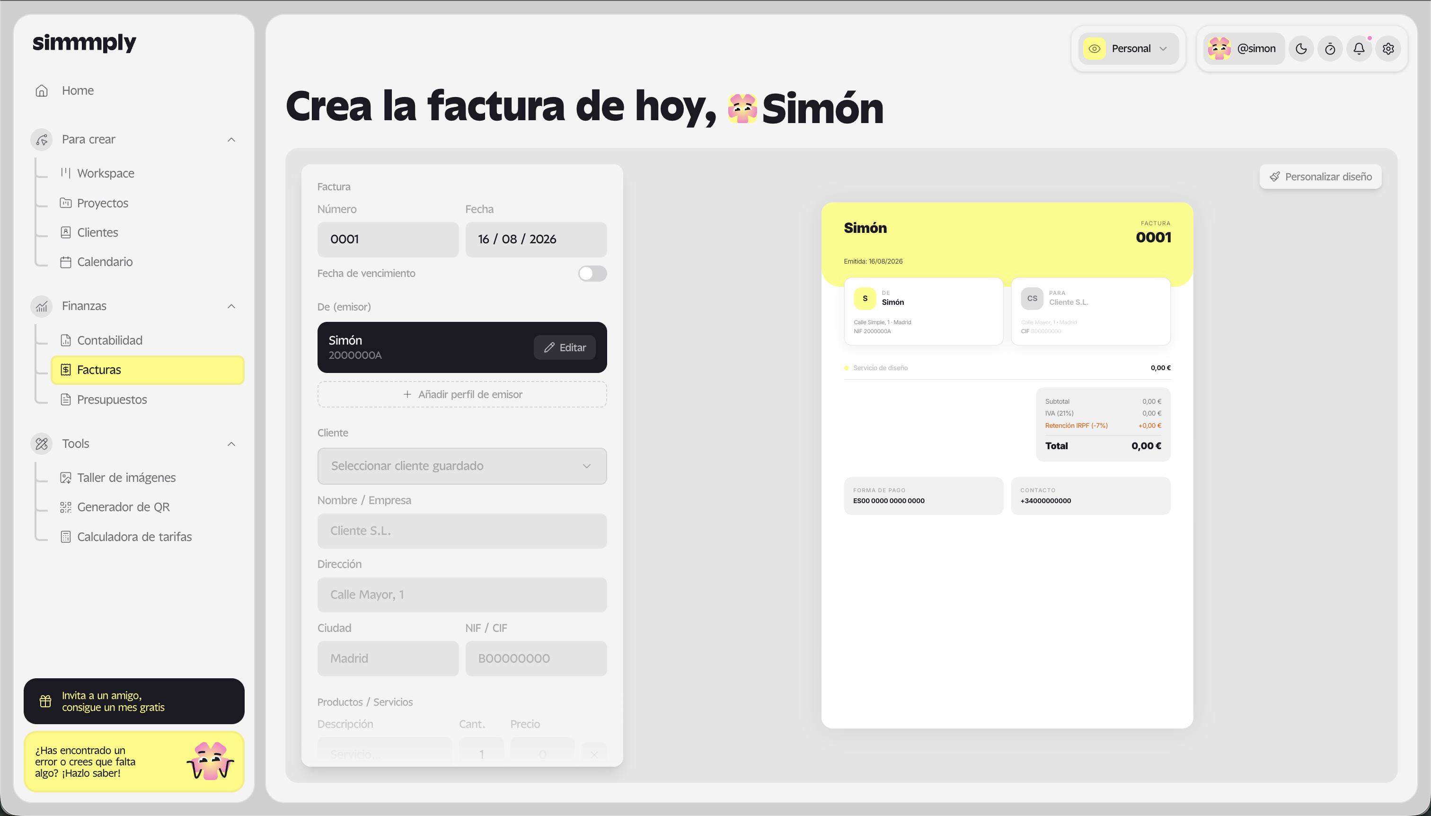This screenshot has width=1431, height=816.
Task: Click the Workspace icon in sidebar
Action: pyautogui.click(x=66, y=173)
